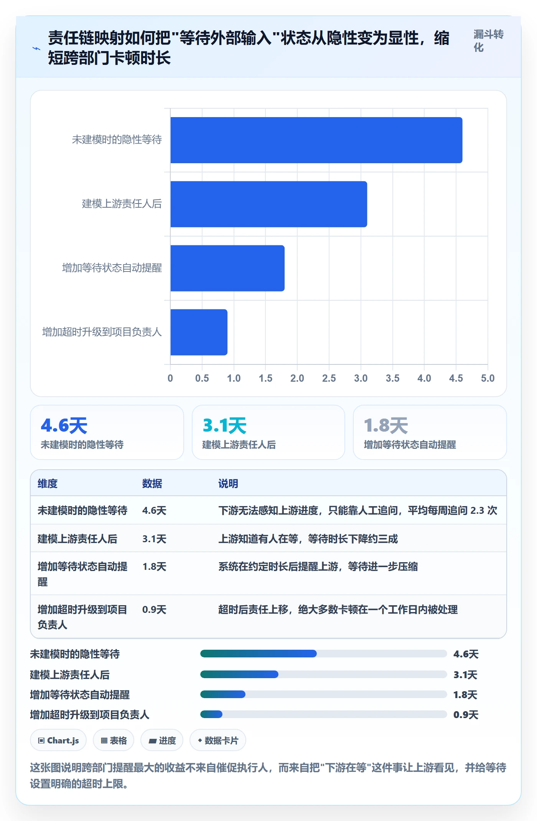Screen dimensions: 537x821
Task: Click the 3.1天 progress bar
Action: click(324, 674)
